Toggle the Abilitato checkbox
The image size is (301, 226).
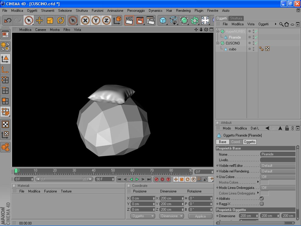click(x=262, y=198)
